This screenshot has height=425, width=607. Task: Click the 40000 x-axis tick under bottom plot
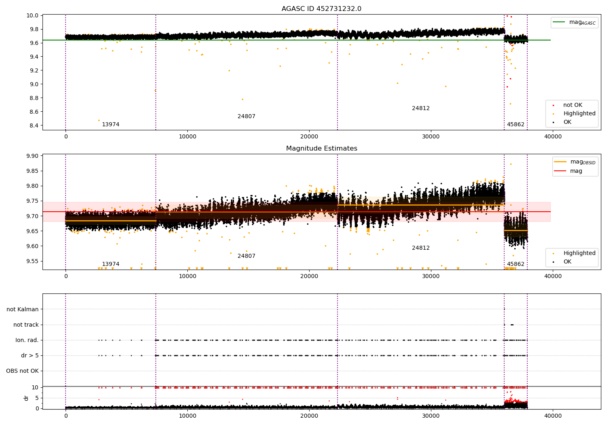click(553, 415)
